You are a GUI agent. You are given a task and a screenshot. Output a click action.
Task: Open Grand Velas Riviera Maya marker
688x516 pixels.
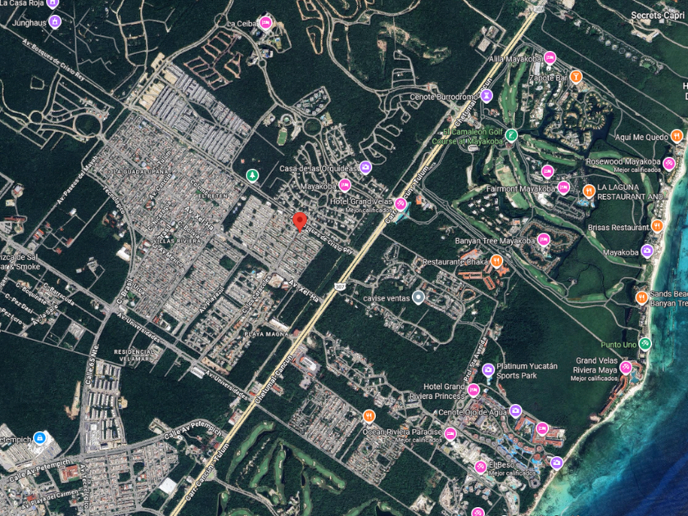pyautogui.click(x=626, y=367)
